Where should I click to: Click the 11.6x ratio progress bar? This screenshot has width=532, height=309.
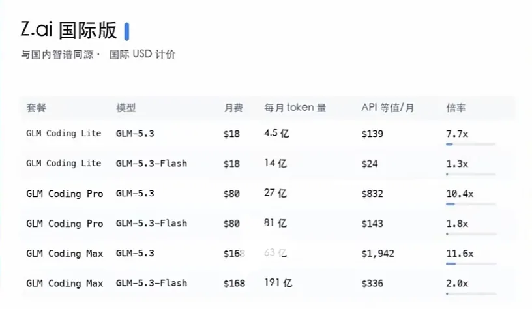[471, 264]
